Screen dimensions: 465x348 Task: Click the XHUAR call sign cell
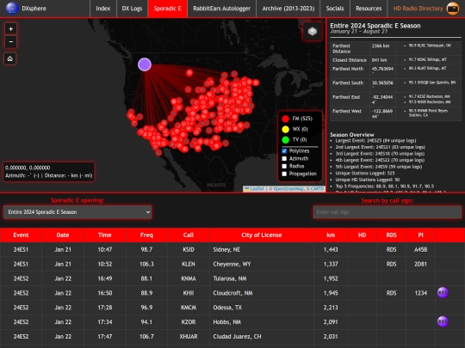click(x=189, y=337)
